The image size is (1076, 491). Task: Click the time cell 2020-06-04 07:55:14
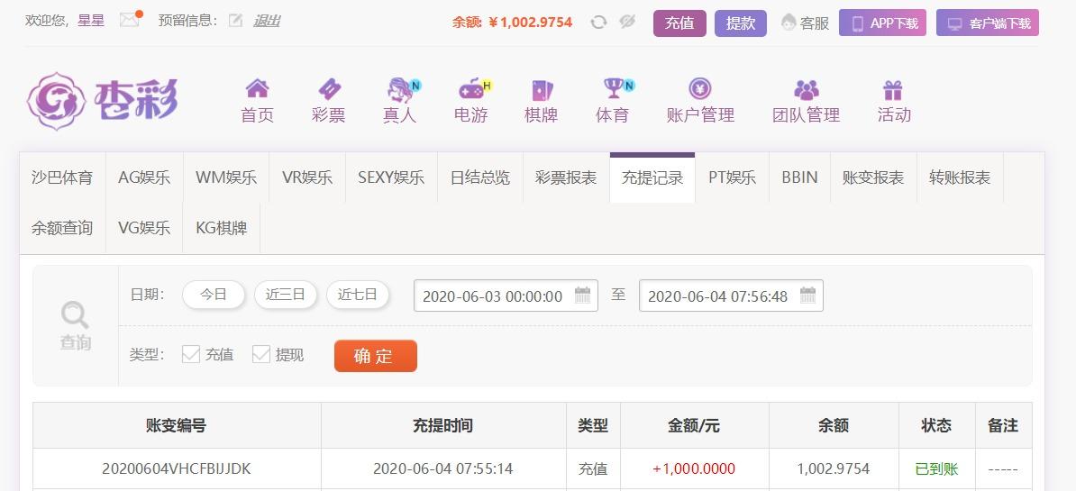pos(443,469)
